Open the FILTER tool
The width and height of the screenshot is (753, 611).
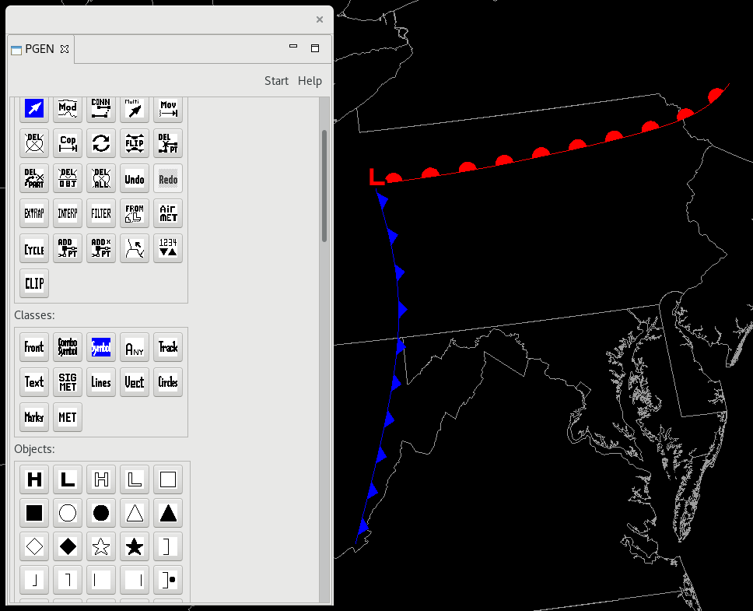coord(101,213)
